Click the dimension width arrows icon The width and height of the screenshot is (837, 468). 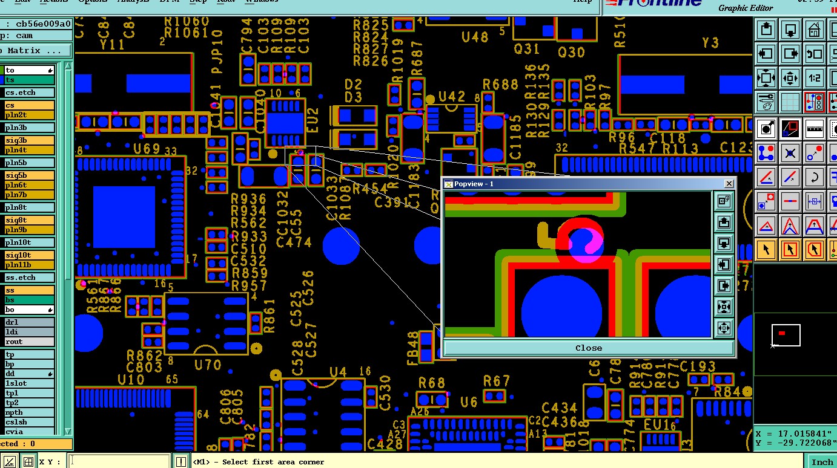click(815, 201)
